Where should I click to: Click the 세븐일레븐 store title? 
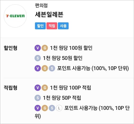(x=49, y=14)
